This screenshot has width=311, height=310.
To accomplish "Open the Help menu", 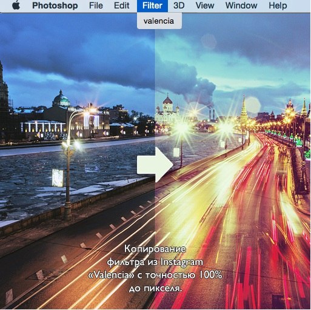I will pyautogui.click(x=278, y=5).
